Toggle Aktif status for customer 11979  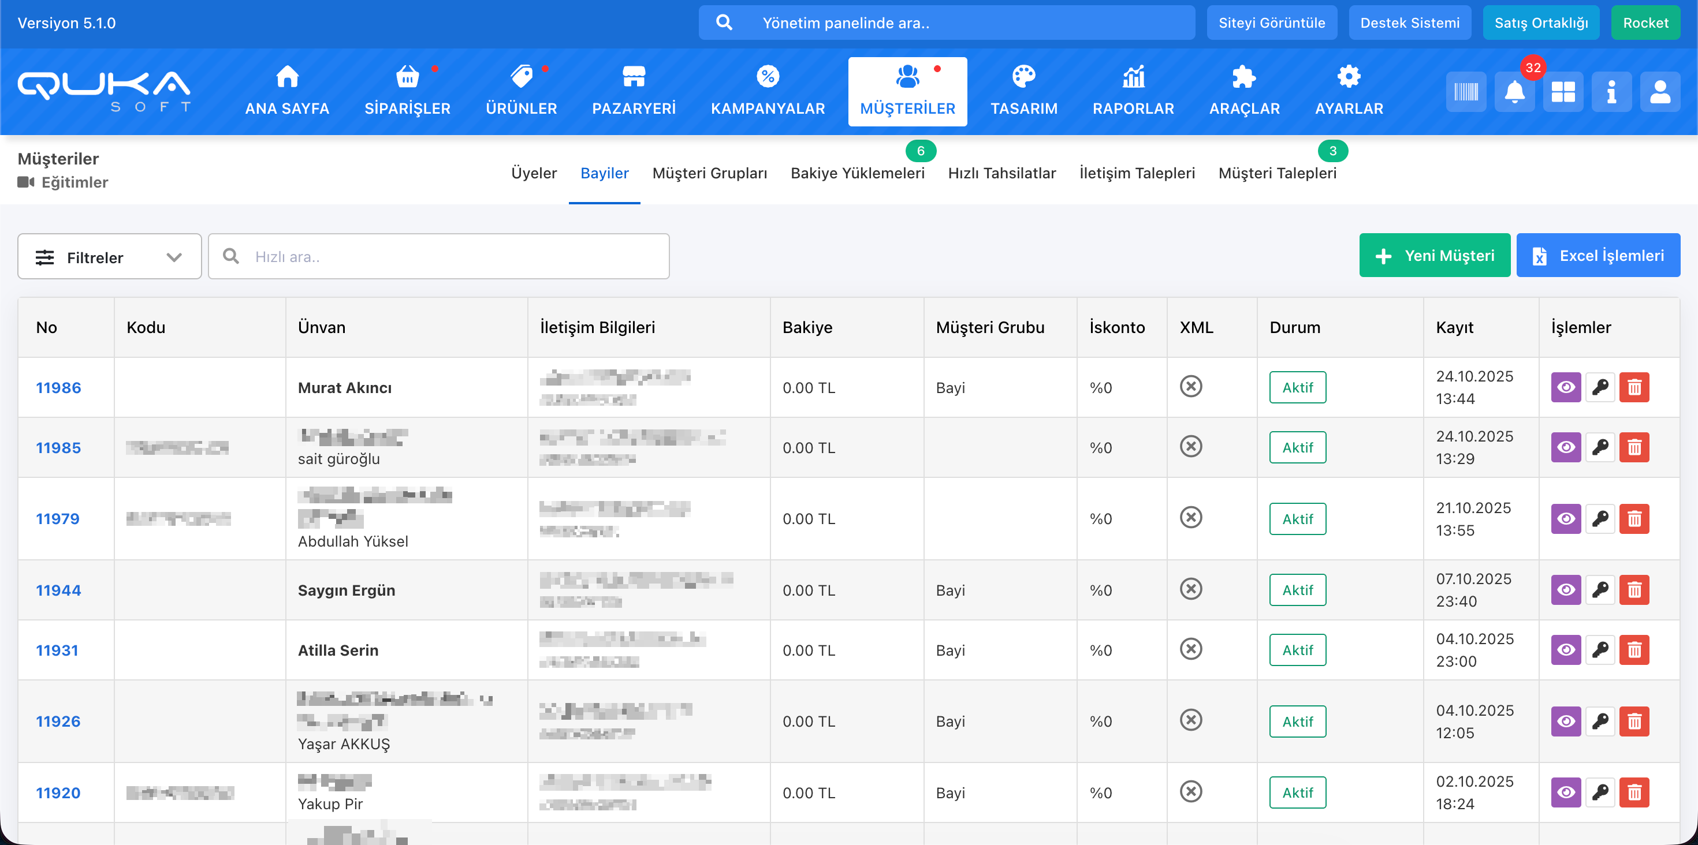click(x=1297, y=519)
